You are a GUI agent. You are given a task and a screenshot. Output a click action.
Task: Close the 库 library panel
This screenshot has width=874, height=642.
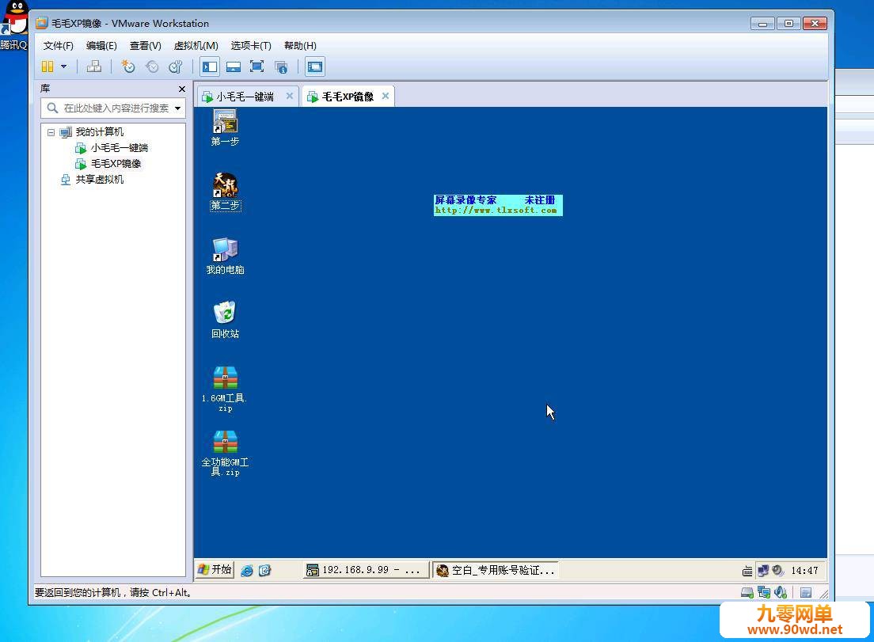coord(182,89)
